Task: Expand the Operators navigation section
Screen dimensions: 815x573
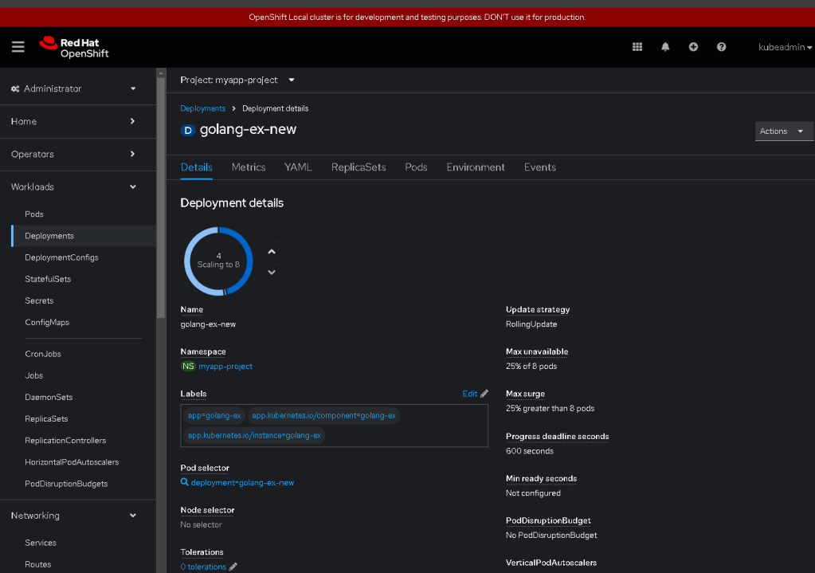Action: tap(73, 154)
